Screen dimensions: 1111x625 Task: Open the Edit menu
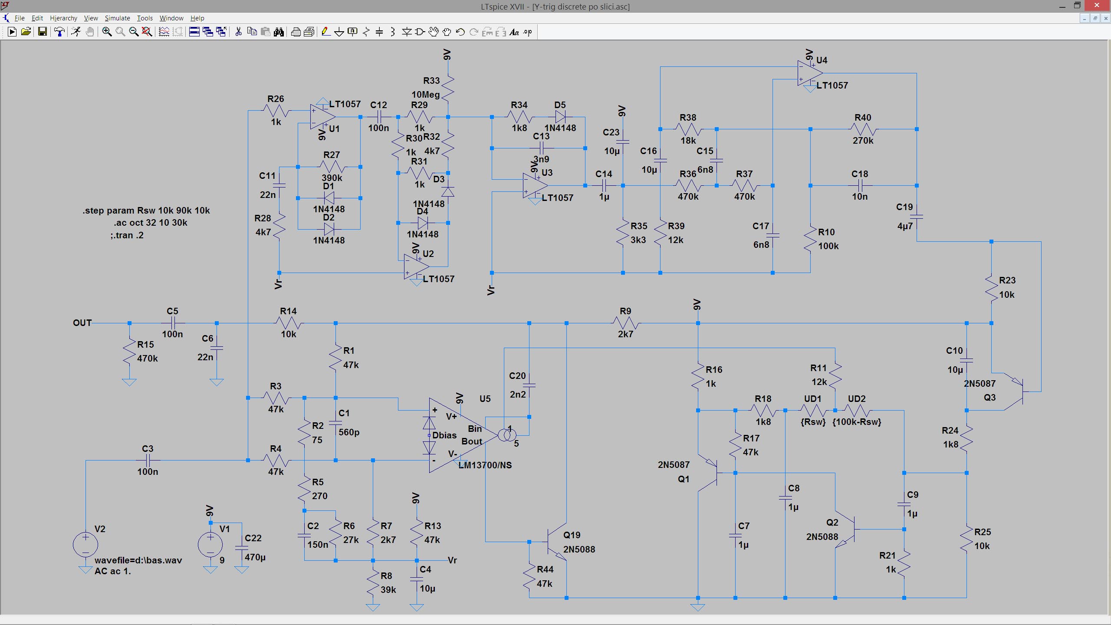[37, 18]
